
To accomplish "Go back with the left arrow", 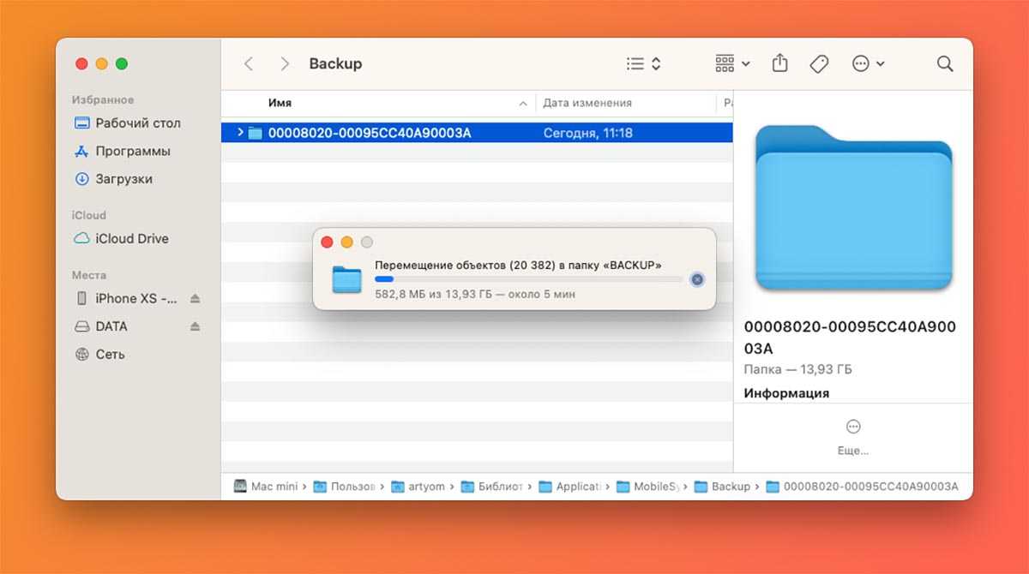I will tap(249, 63).
